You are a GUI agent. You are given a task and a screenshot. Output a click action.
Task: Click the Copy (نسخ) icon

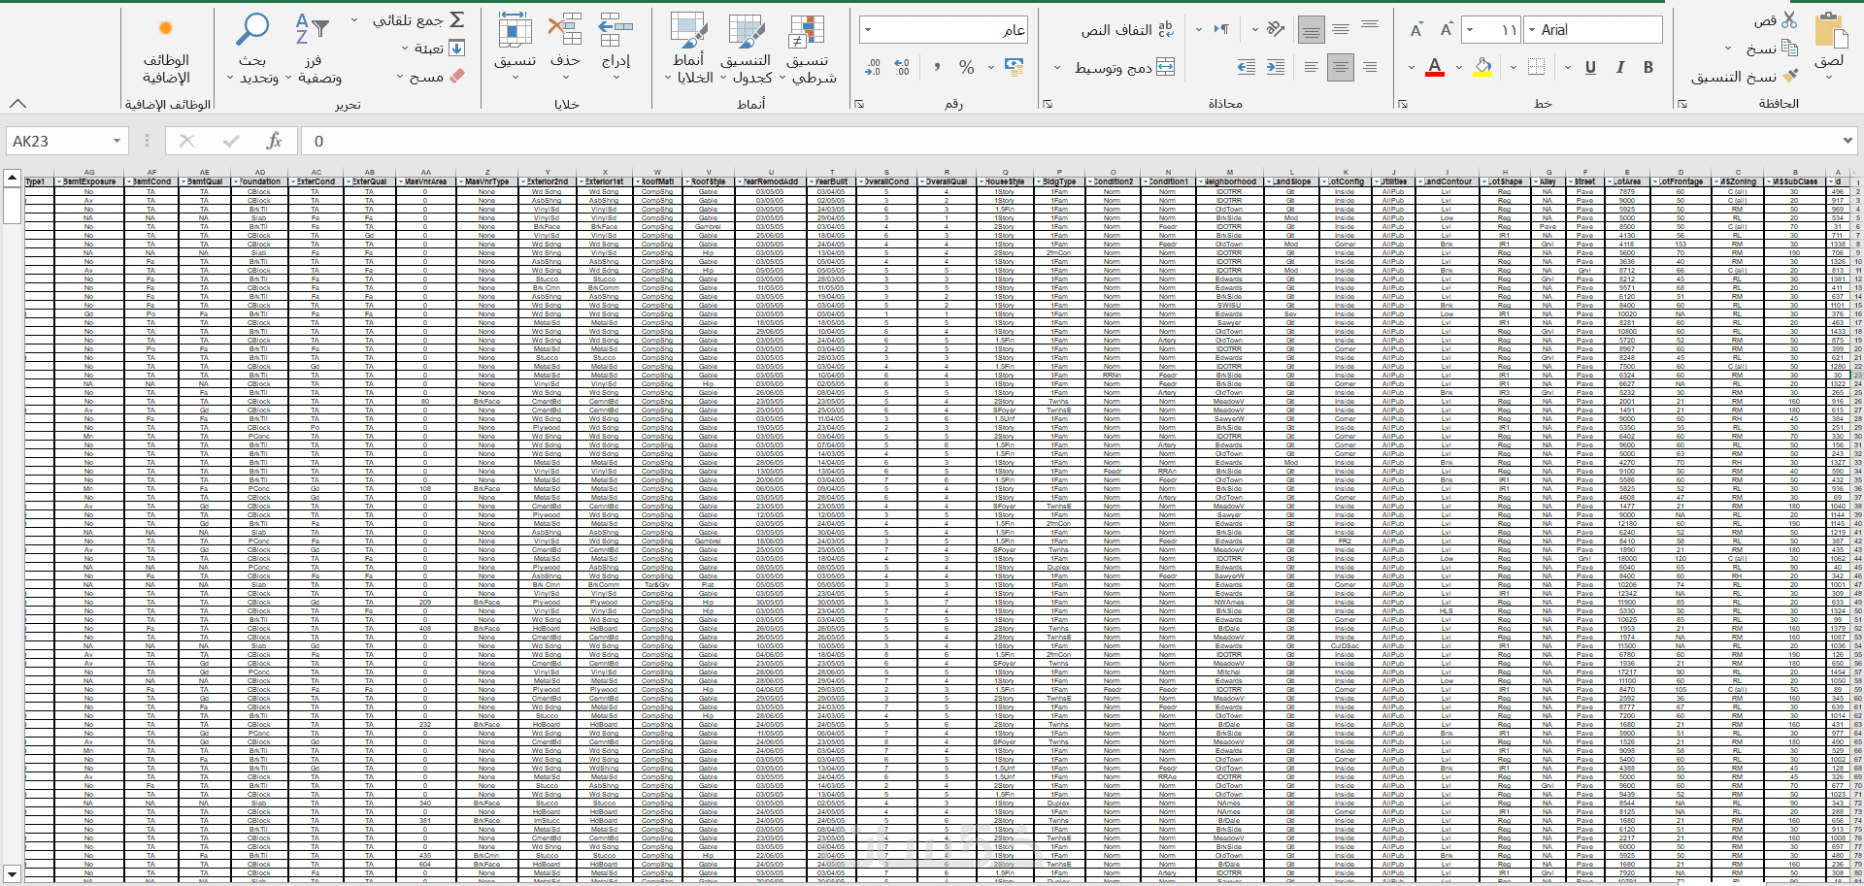1789,48
